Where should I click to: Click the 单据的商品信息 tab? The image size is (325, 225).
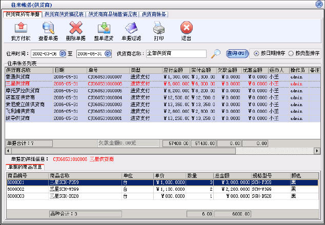(x=25, y=167)
